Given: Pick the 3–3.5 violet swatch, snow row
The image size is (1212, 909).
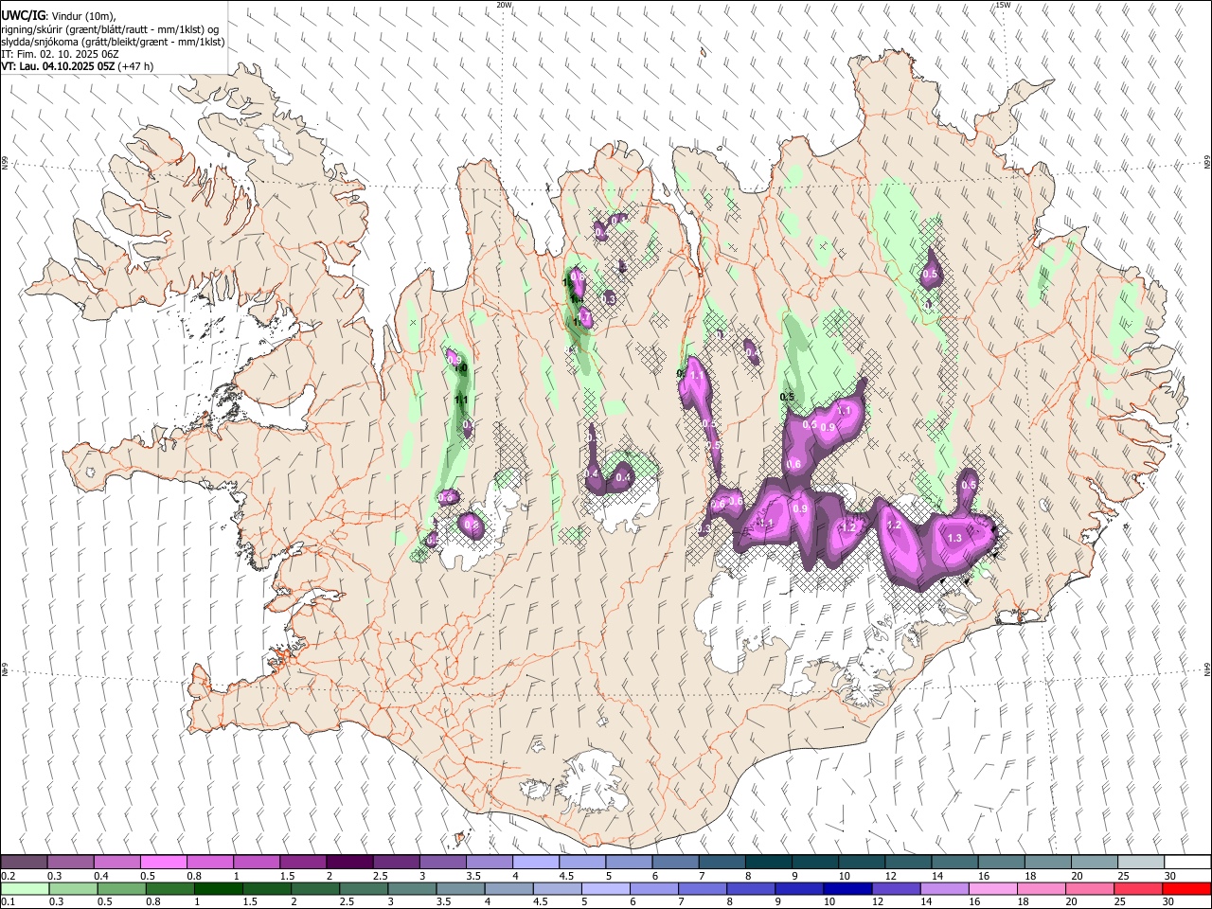Looking at the screenshot, I should [442, 862].
